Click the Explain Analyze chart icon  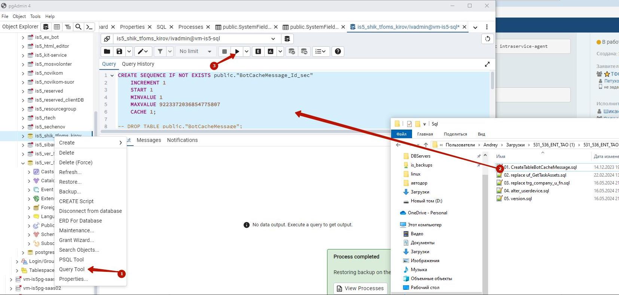(271, 52)
